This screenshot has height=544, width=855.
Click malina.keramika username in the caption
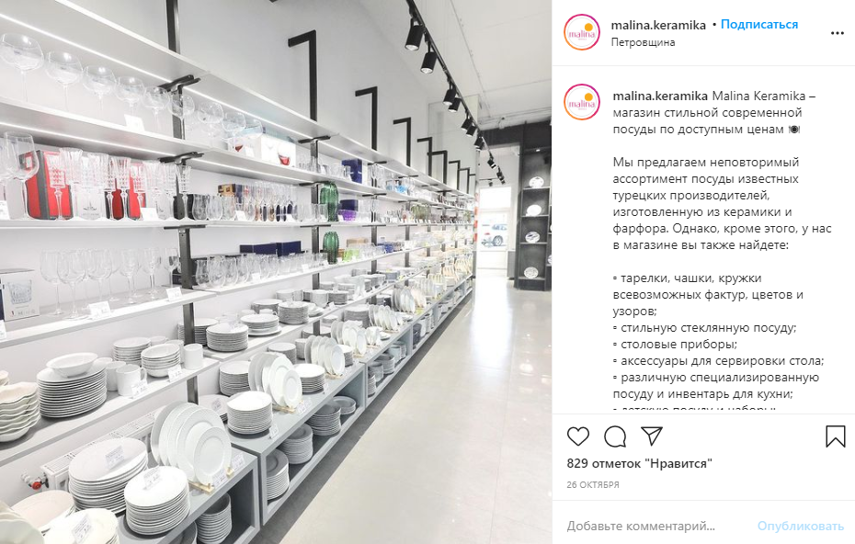coord(660,96)
